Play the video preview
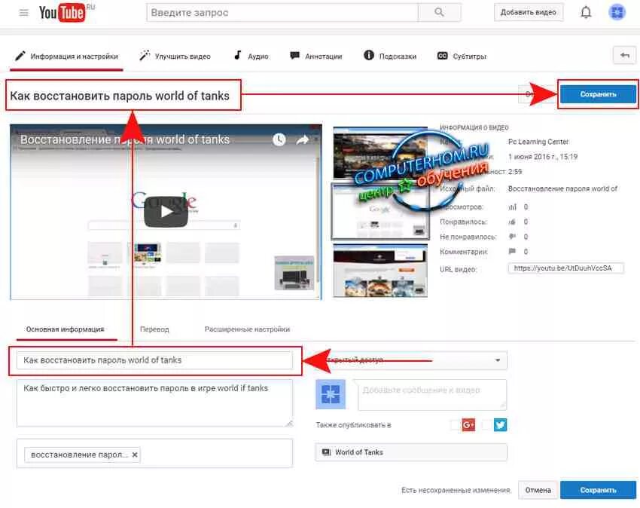 pyautogui.click(x=166, y=212)
